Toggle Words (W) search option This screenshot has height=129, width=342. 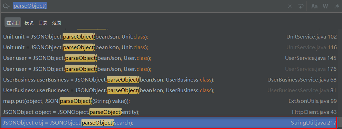325,6
